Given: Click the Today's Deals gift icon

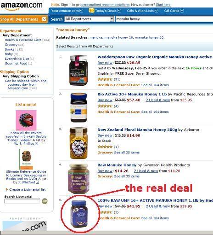Looking at the screenshot, I should point(91,11).
